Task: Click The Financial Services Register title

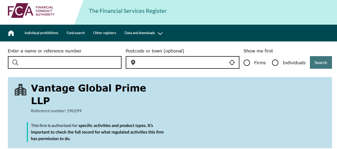Action: (x=128, y=11)
